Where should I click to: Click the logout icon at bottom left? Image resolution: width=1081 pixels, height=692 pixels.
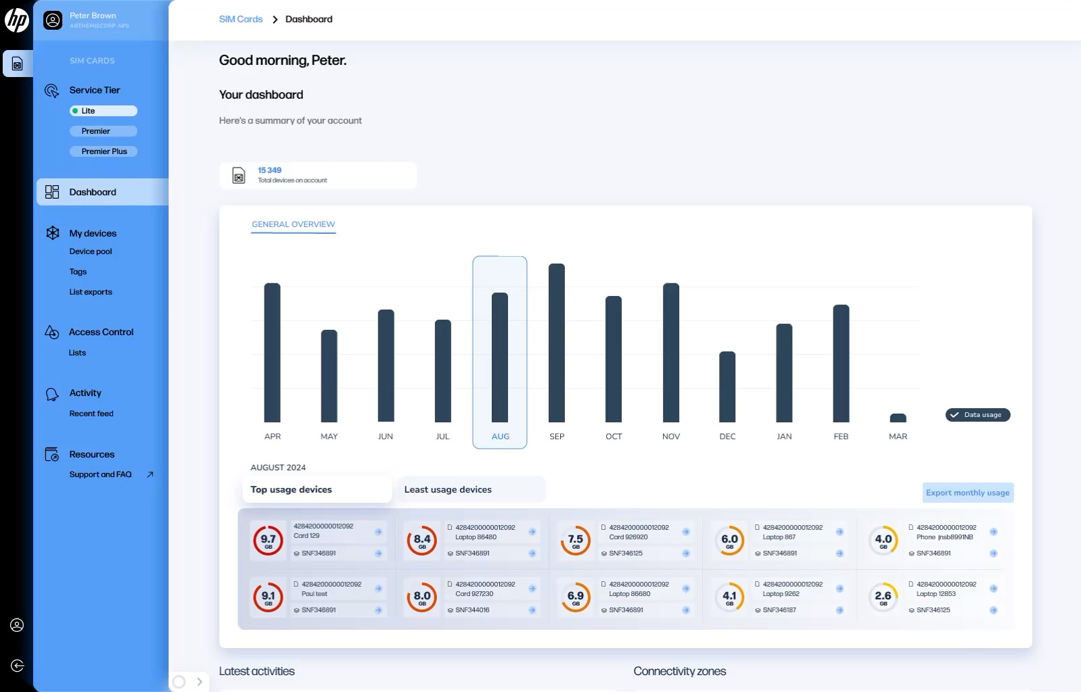18,666
